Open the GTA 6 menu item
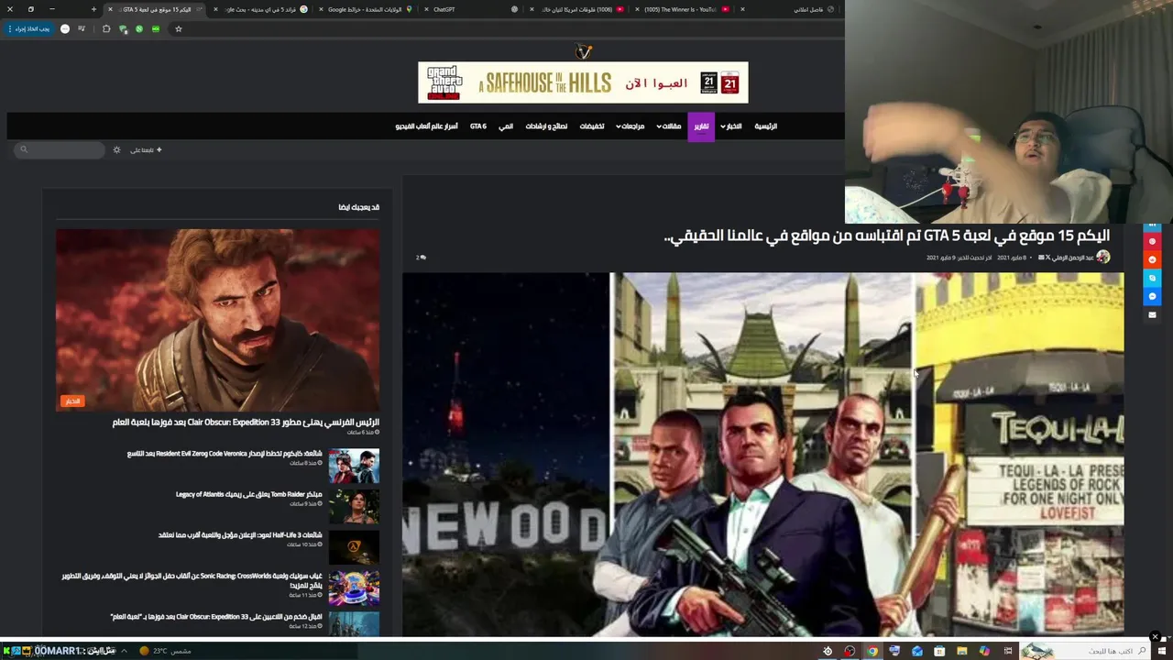The height and width of the screenshot is (660, 1173). click(x=478, y=126)
